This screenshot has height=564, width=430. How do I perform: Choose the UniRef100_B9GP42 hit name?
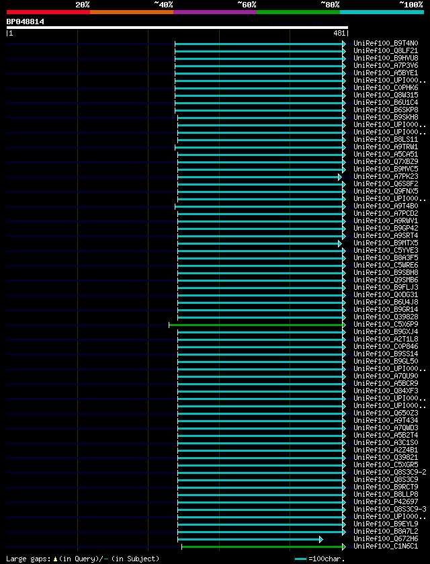click(386, 229)
